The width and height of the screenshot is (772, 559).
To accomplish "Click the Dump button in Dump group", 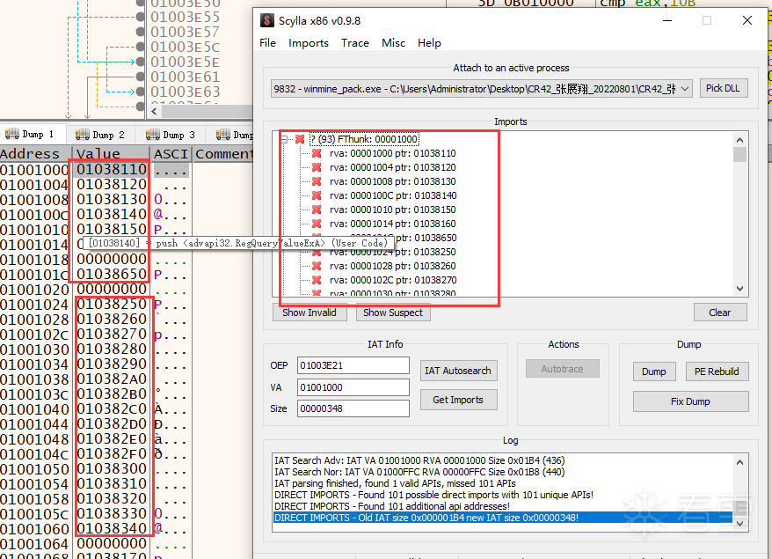I will click(654, 371).
